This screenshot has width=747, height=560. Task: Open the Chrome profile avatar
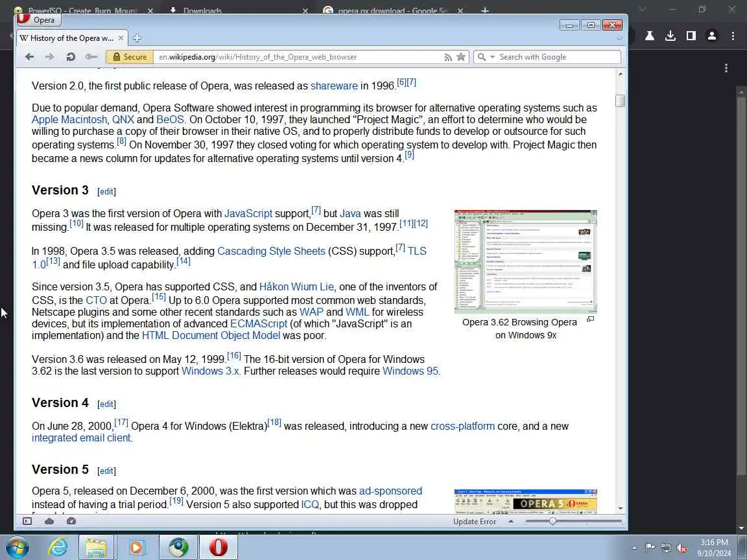point(712,36)
